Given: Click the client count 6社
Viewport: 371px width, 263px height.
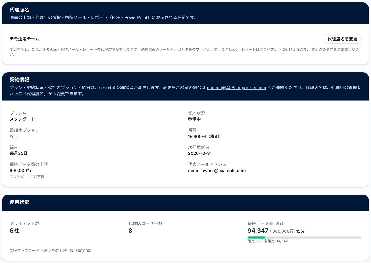Looking at the screenshot, I should [14, 231].
